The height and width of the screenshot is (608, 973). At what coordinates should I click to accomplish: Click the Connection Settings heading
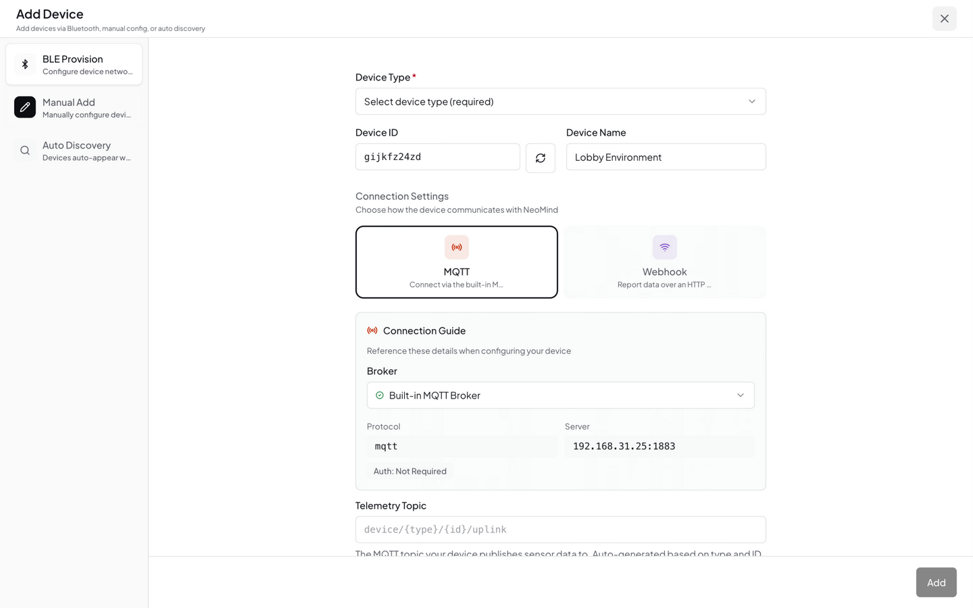coord(402,196)
